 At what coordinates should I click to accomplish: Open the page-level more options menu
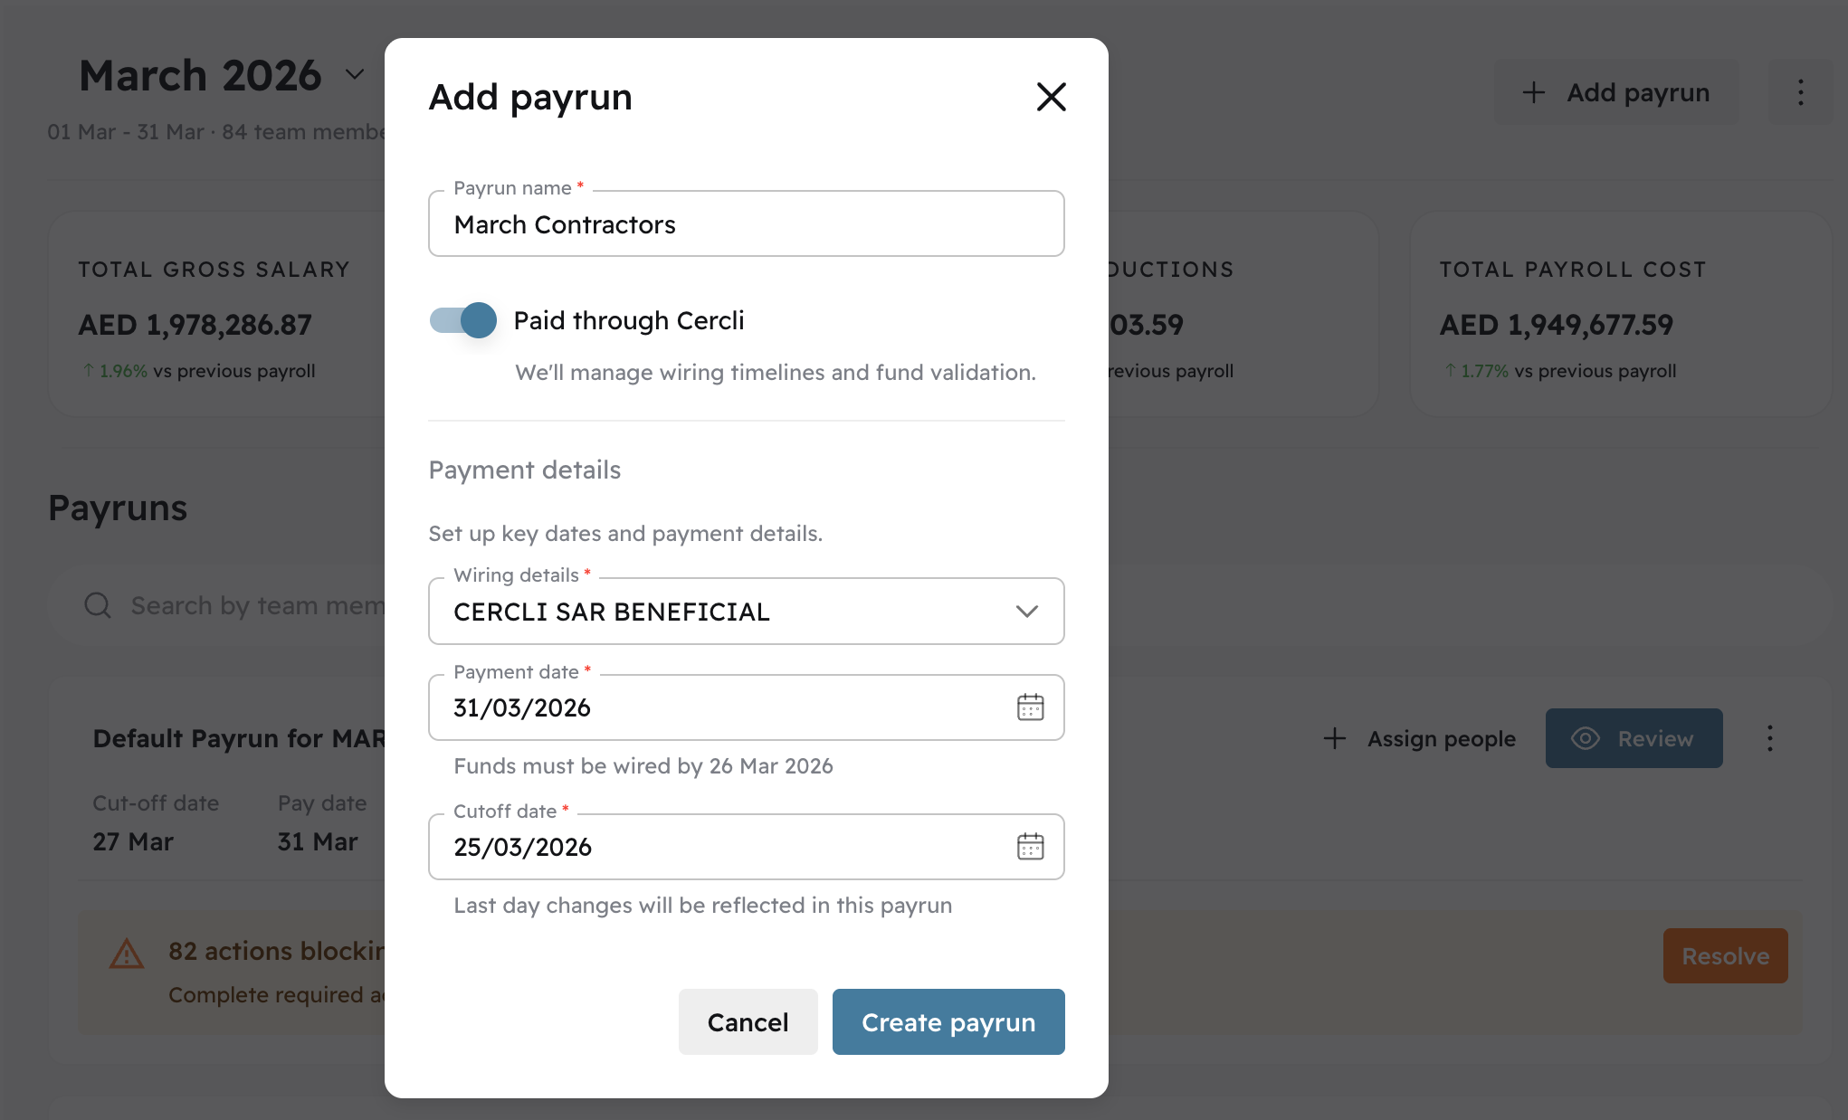[1801, 92]
